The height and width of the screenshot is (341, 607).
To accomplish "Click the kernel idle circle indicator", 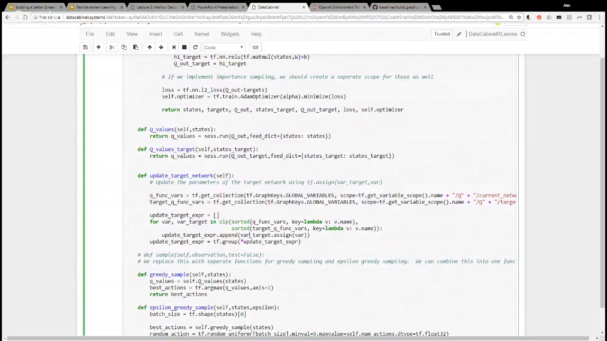I will pyautogui.click(x=523, y=34).
